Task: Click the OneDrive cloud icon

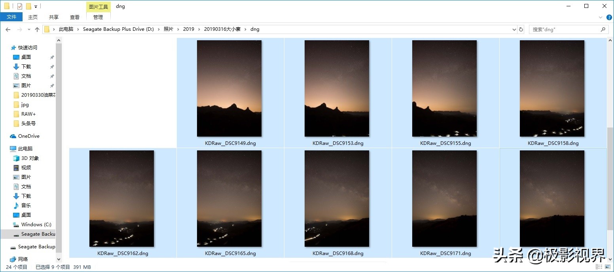Action: (x=13, y=136)
